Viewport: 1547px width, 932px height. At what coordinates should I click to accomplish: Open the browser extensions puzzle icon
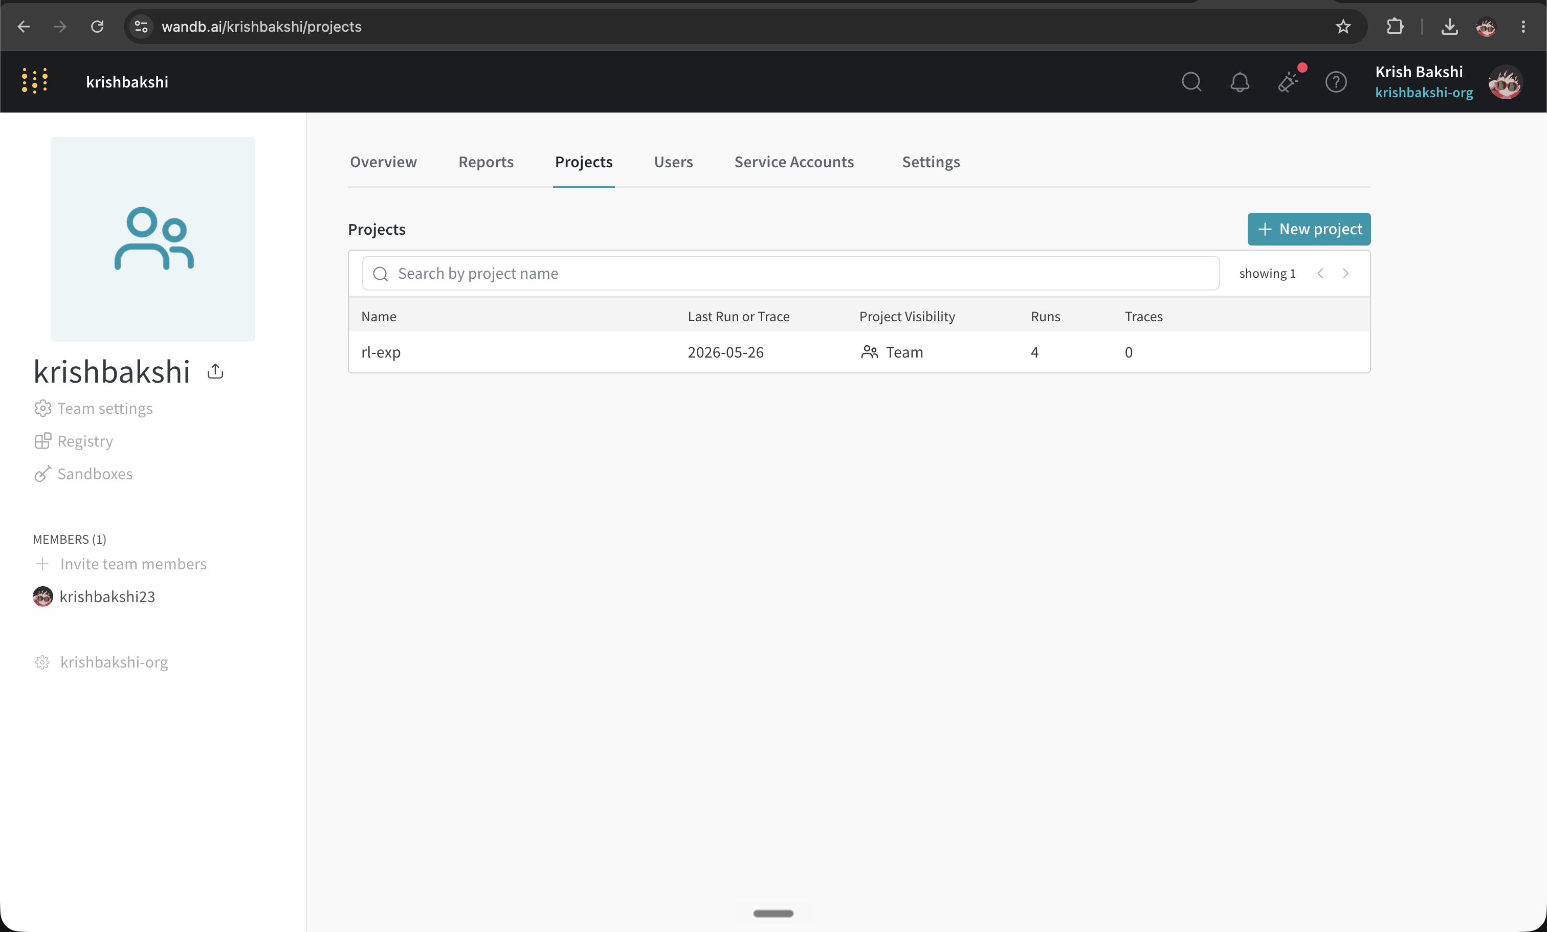point(1395,27)
